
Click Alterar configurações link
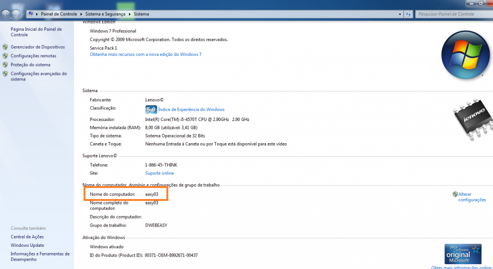(472, 197)
